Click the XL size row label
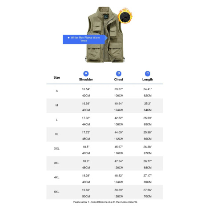 click(56, 134)
